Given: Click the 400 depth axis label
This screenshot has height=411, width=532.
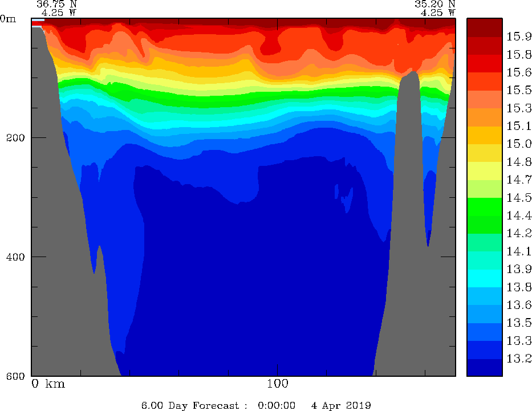Looking at the screenshot, I should tap(15, 257).
